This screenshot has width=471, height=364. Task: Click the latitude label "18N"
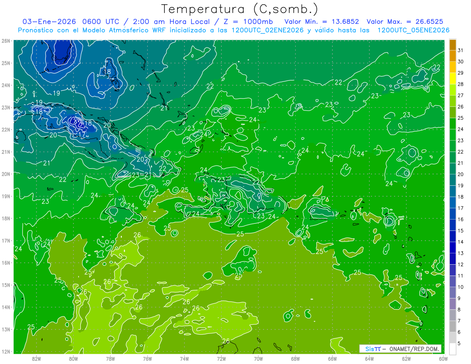pyautogui.click(x=6, y=218)
